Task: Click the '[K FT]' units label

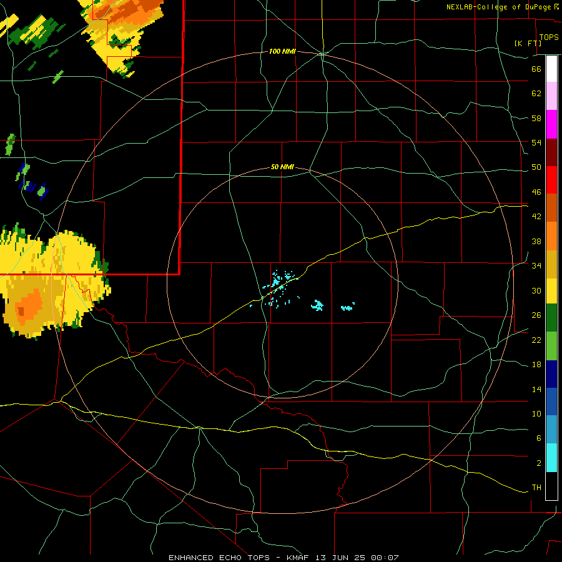Action: point(528,43)
